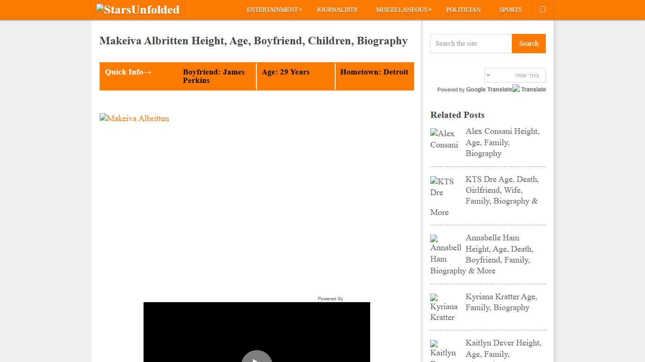Open the JOURNALISTS menu
This screenshot has width=645, height=362.
[337, 9]
